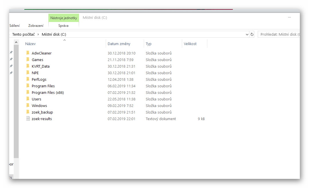Minimize the Místní disk (C:) window
309x188 pixels.
(290, 17)
